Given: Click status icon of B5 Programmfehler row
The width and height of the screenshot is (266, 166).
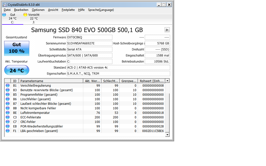Looking at the screenshot, I should click(8, 94).
